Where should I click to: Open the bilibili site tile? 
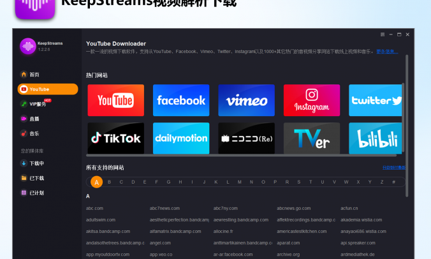tap(376, 138)
